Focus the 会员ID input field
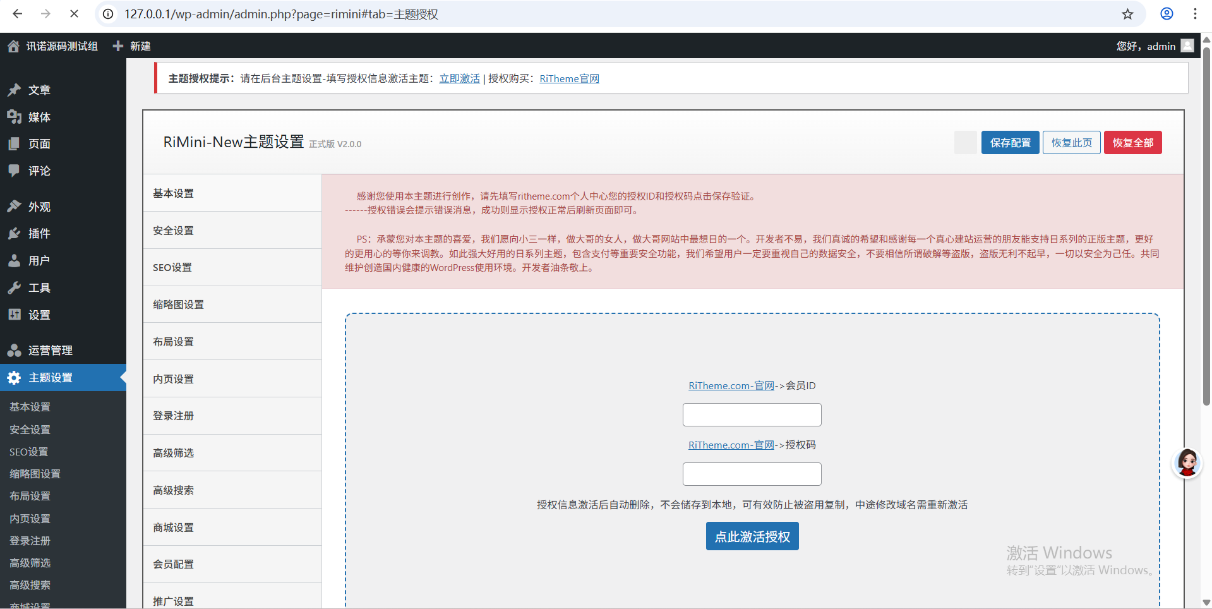The width and height of the screenshot is (1212, 609). pyautogui.click(x=752, y=415)
